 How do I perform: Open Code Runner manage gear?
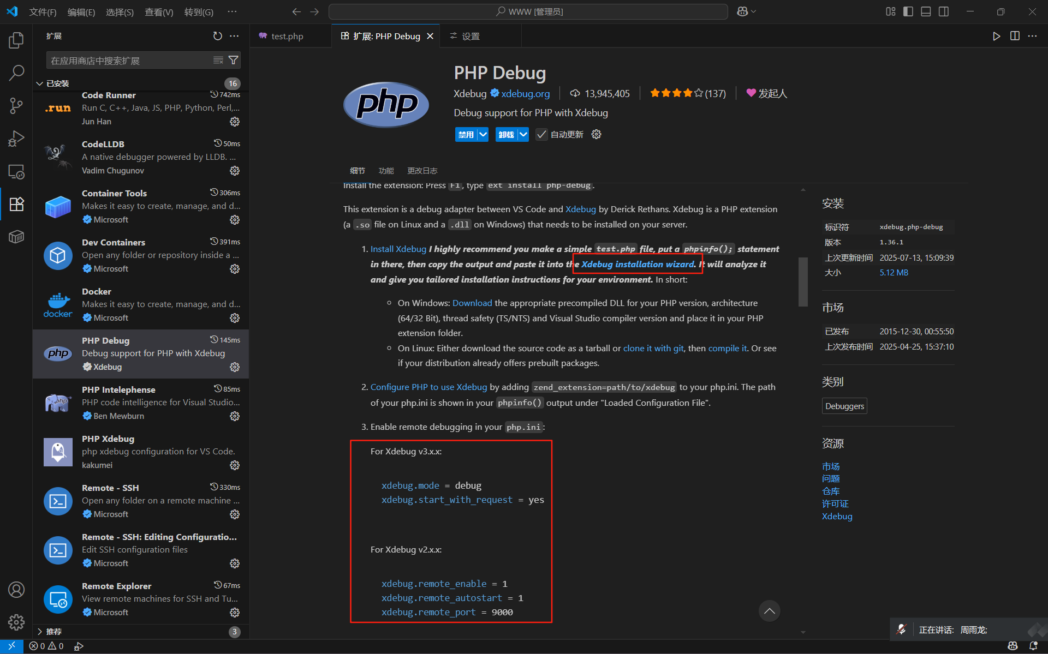(235, 122)
